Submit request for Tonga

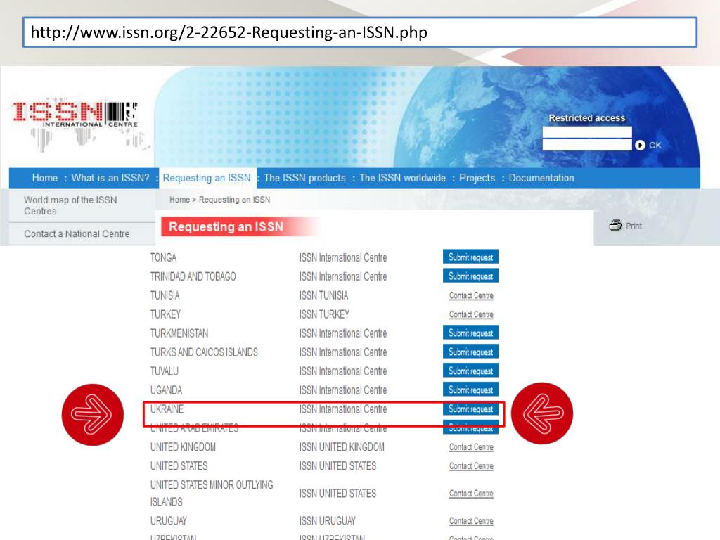pyautogui.click(x=470, y=257)
